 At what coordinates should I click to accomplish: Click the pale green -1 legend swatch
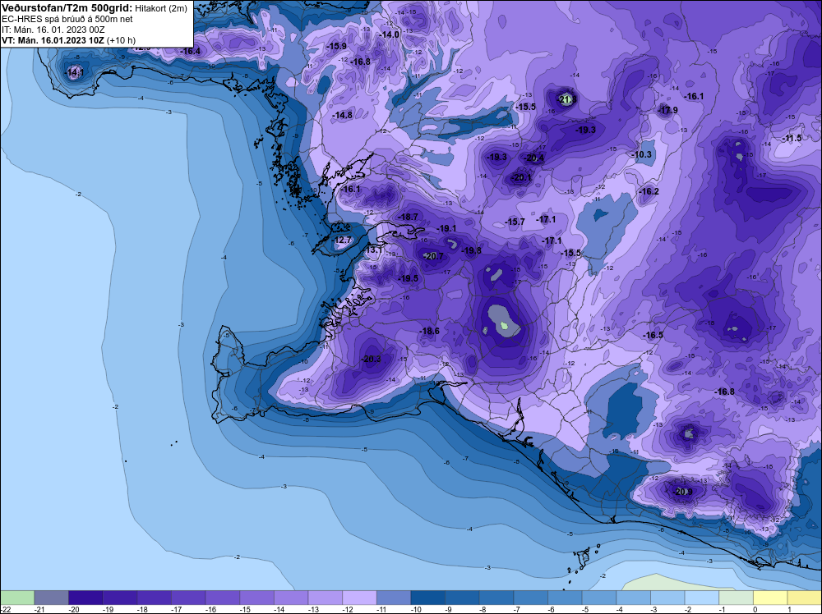737,598
